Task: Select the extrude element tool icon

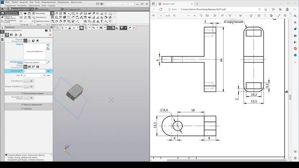Action: pyautogui.click(x=52, y=14)
